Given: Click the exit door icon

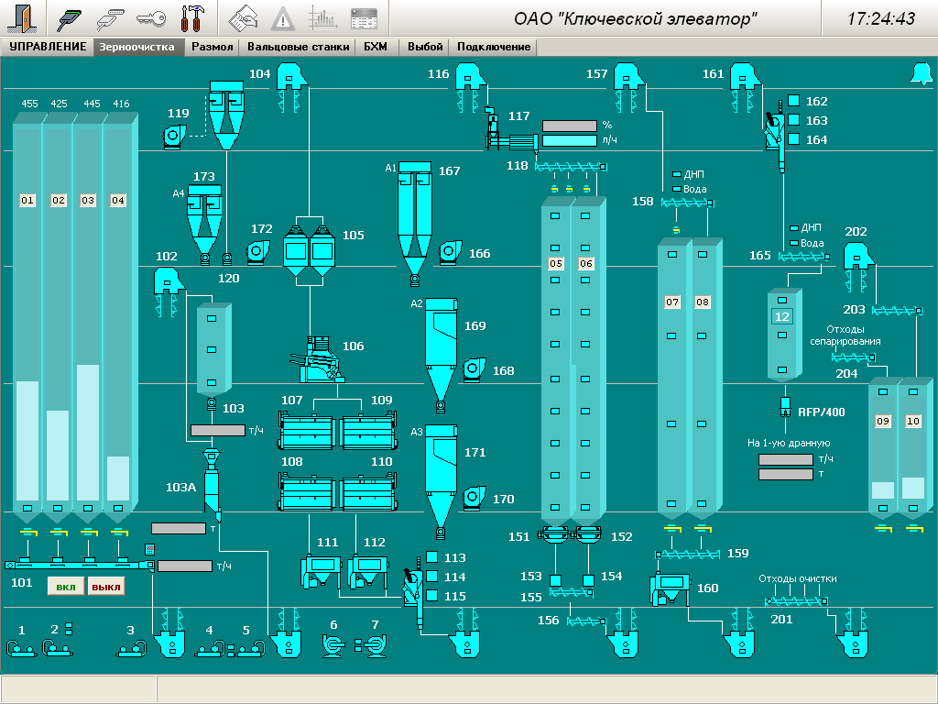Looking at the screenshot, I should pos(24,17).
